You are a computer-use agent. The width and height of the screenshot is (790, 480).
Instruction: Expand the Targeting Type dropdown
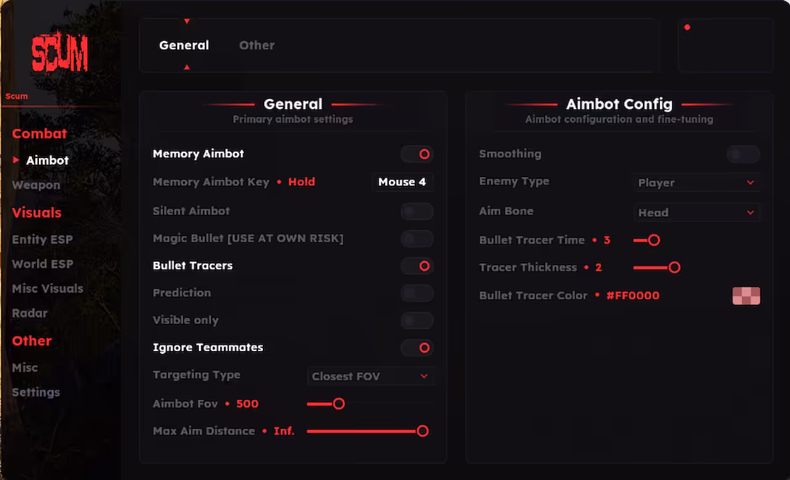(370, 376)
